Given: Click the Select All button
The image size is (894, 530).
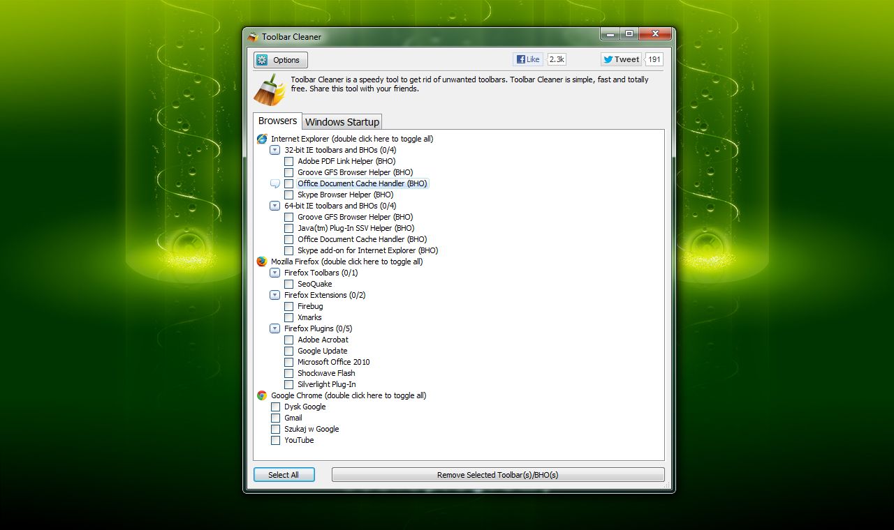Looking at the screenshot, I should pos(284,475).
